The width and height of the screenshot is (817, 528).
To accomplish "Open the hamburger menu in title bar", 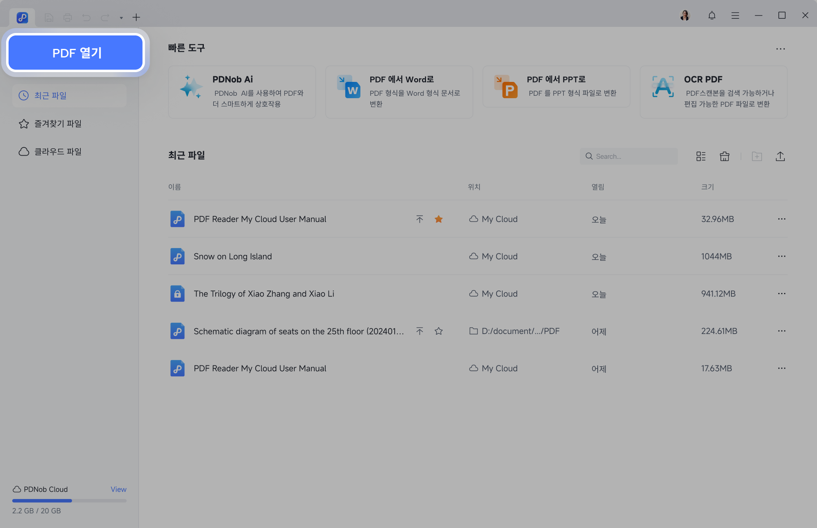I will [x=735, y=15].
